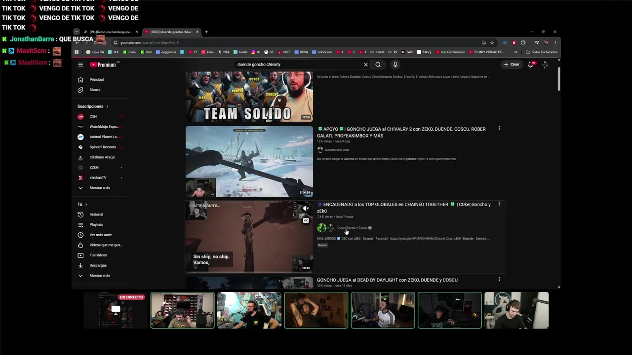Open Descargas in the sidebar
Viewport: 632px width, 355px height.
[98, 265]
